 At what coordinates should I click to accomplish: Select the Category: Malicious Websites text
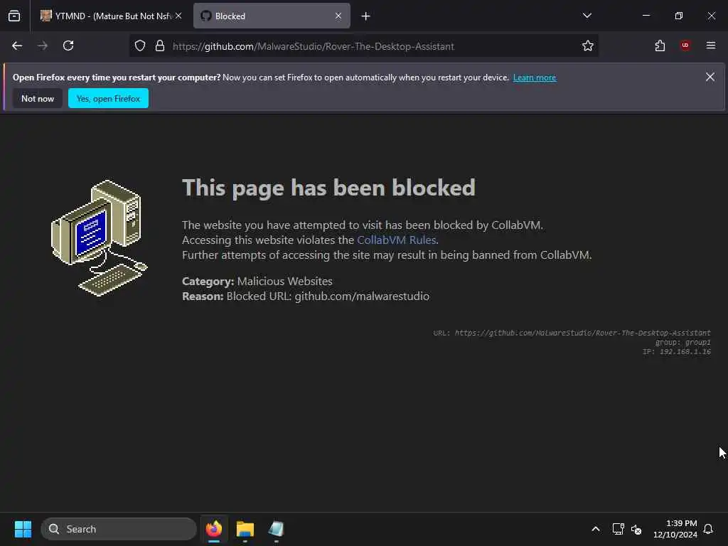pos(257,282)
